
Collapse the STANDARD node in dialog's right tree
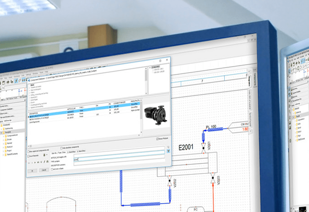point(150,68)
